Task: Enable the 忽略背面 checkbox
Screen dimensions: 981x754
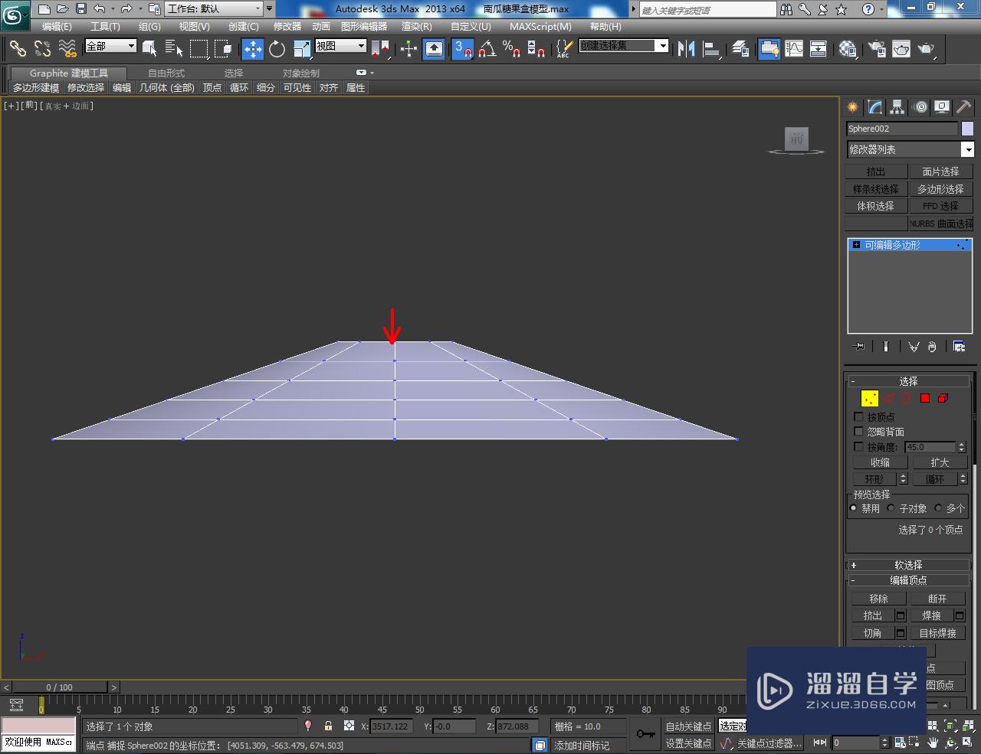Action: pos(858,432)
